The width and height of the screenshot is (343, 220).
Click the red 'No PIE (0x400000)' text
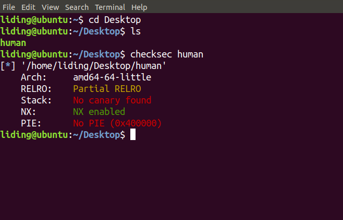point(117,123)
